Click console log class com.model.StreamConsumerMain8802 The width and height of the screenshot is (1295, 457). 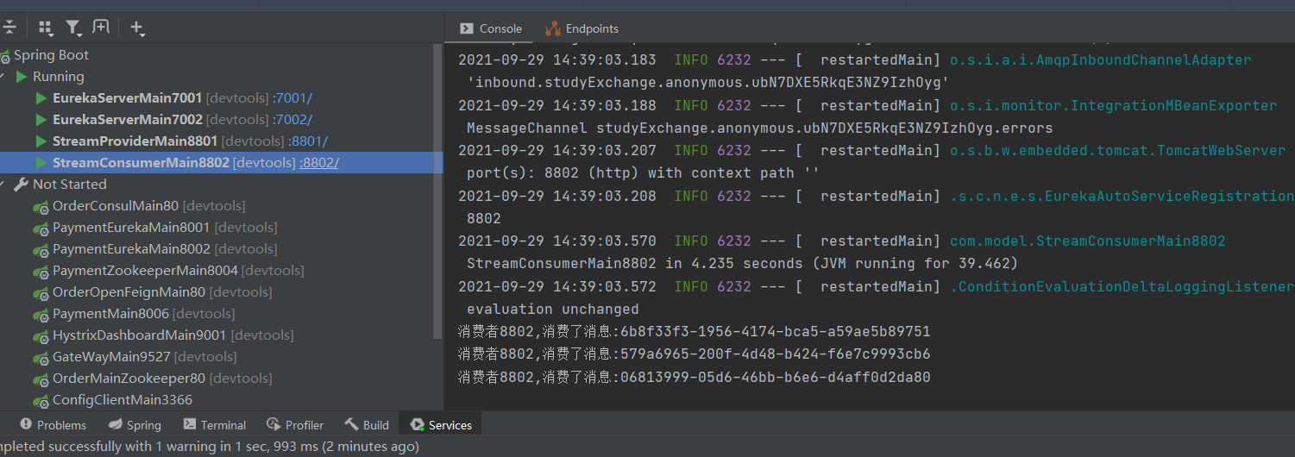pos(1087,241)
